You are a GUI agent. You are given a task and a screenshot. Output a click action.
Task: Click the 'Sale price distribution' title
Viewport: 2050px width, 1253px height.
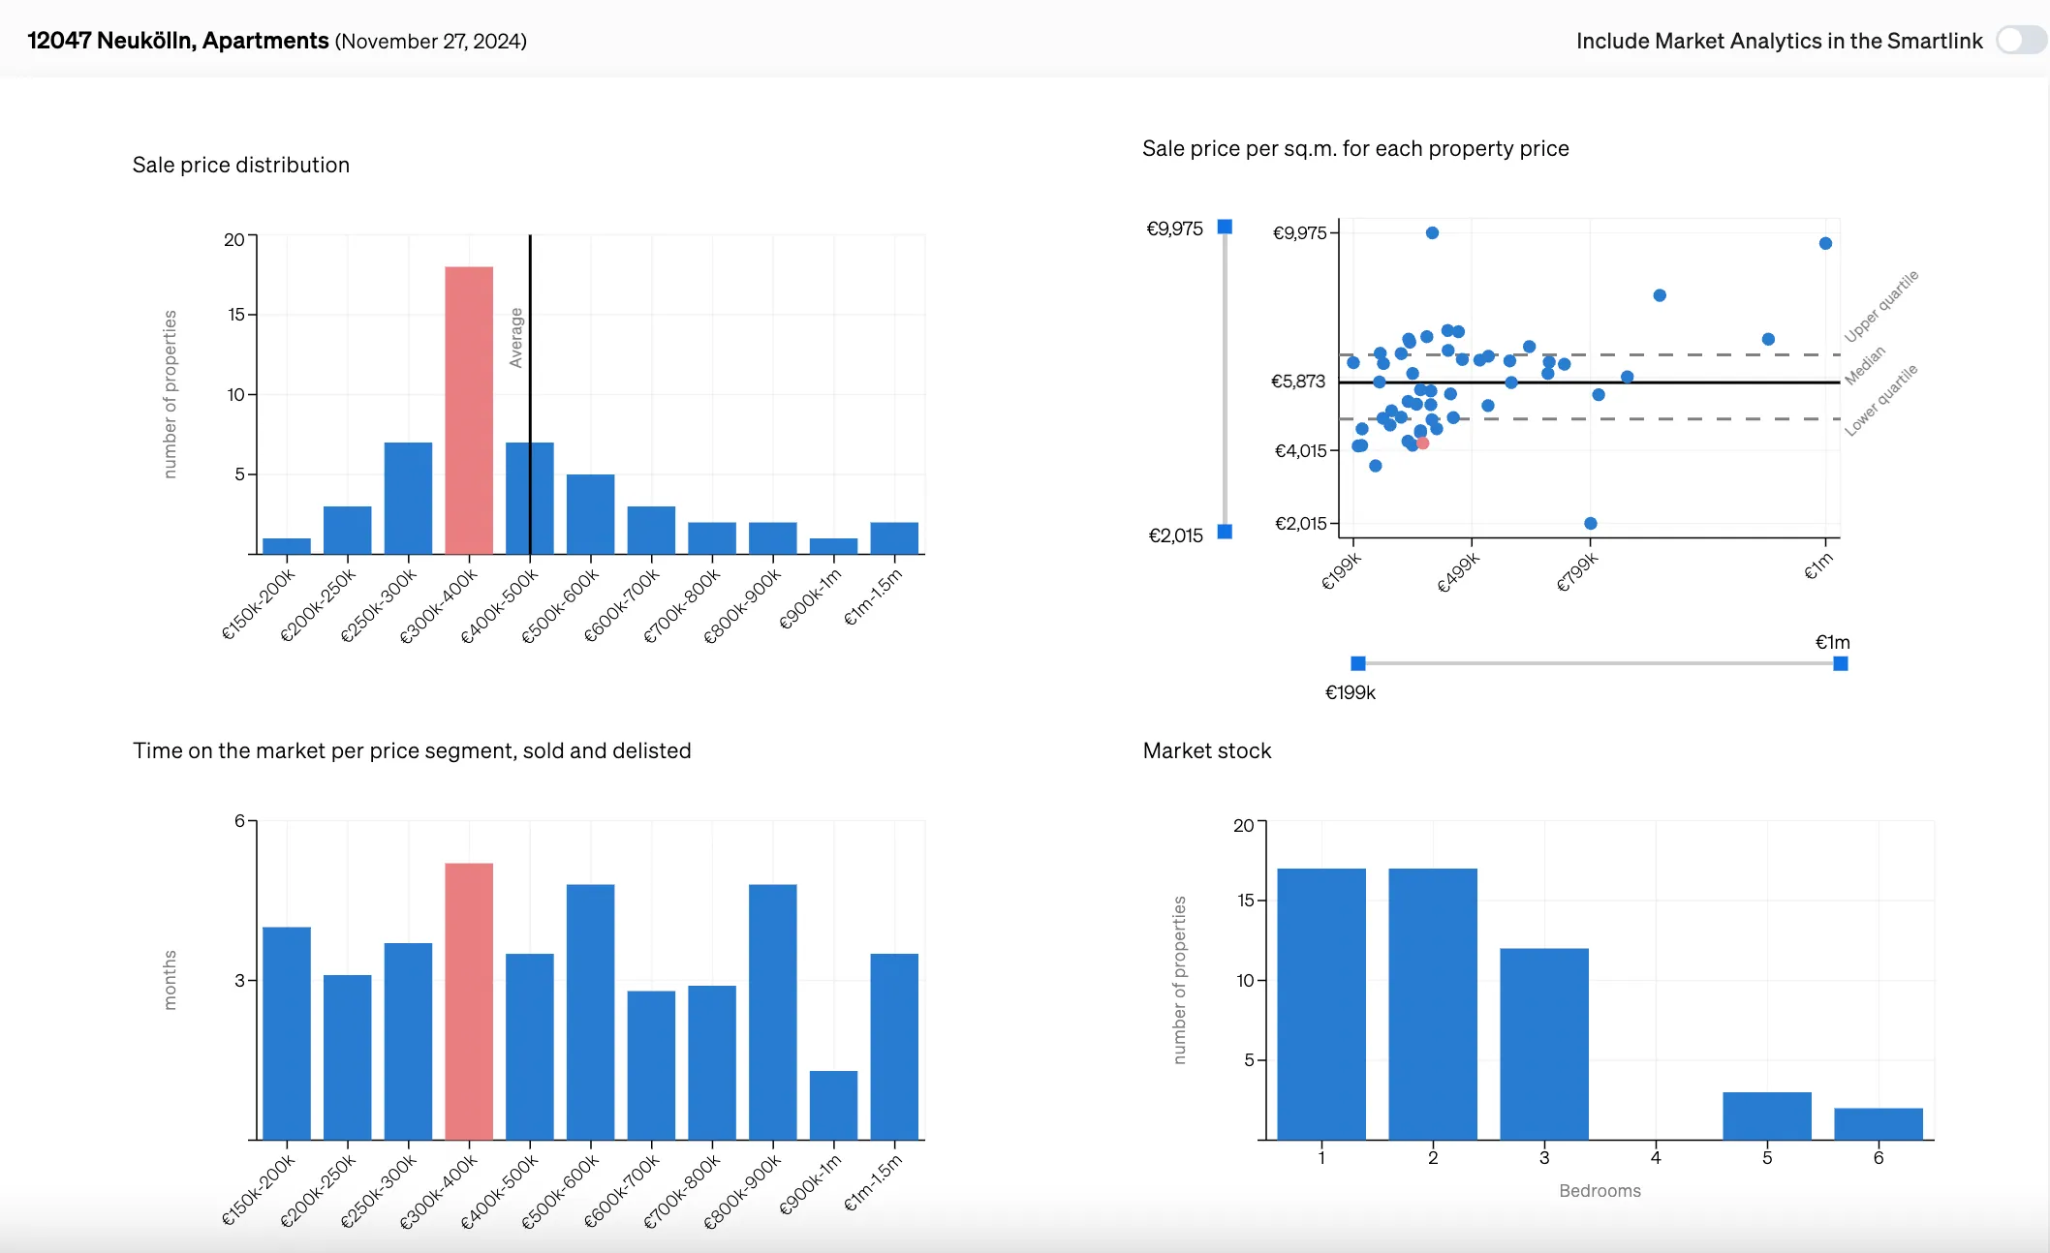[x=241, y=165]
